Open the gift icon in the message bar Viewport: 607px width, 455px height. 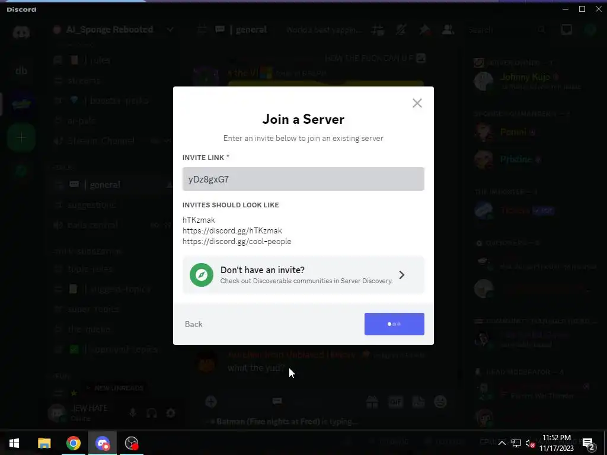[x=372, y=402]
